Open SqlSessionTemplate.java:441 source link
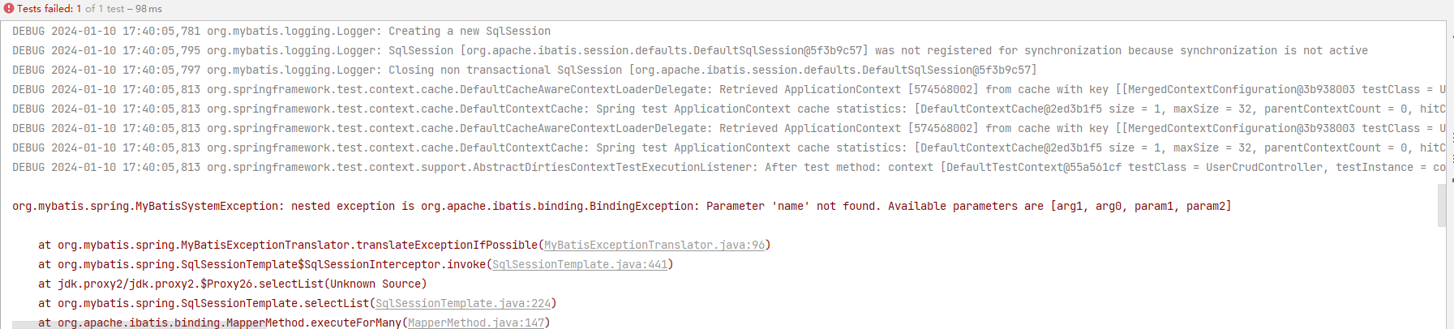The height and width of the screenshot is (329, 1454). [x=580, y=264]
